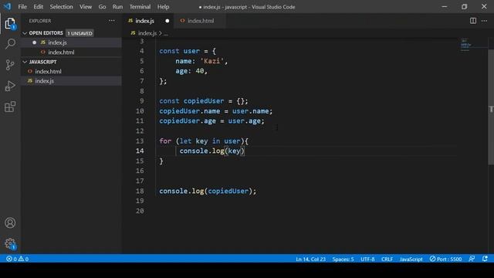Open the Terminal menu
Image resolution: width=494 pixels, height=278 pixels.
pyautogui.click(x=140, y=7)
